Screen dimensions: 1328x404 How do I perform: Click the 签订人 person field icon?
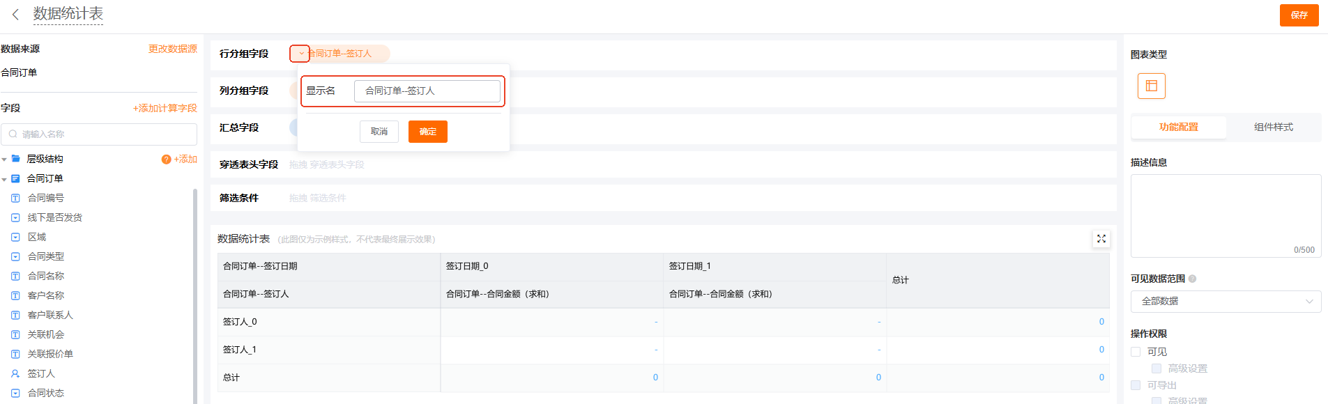point(15,374)
